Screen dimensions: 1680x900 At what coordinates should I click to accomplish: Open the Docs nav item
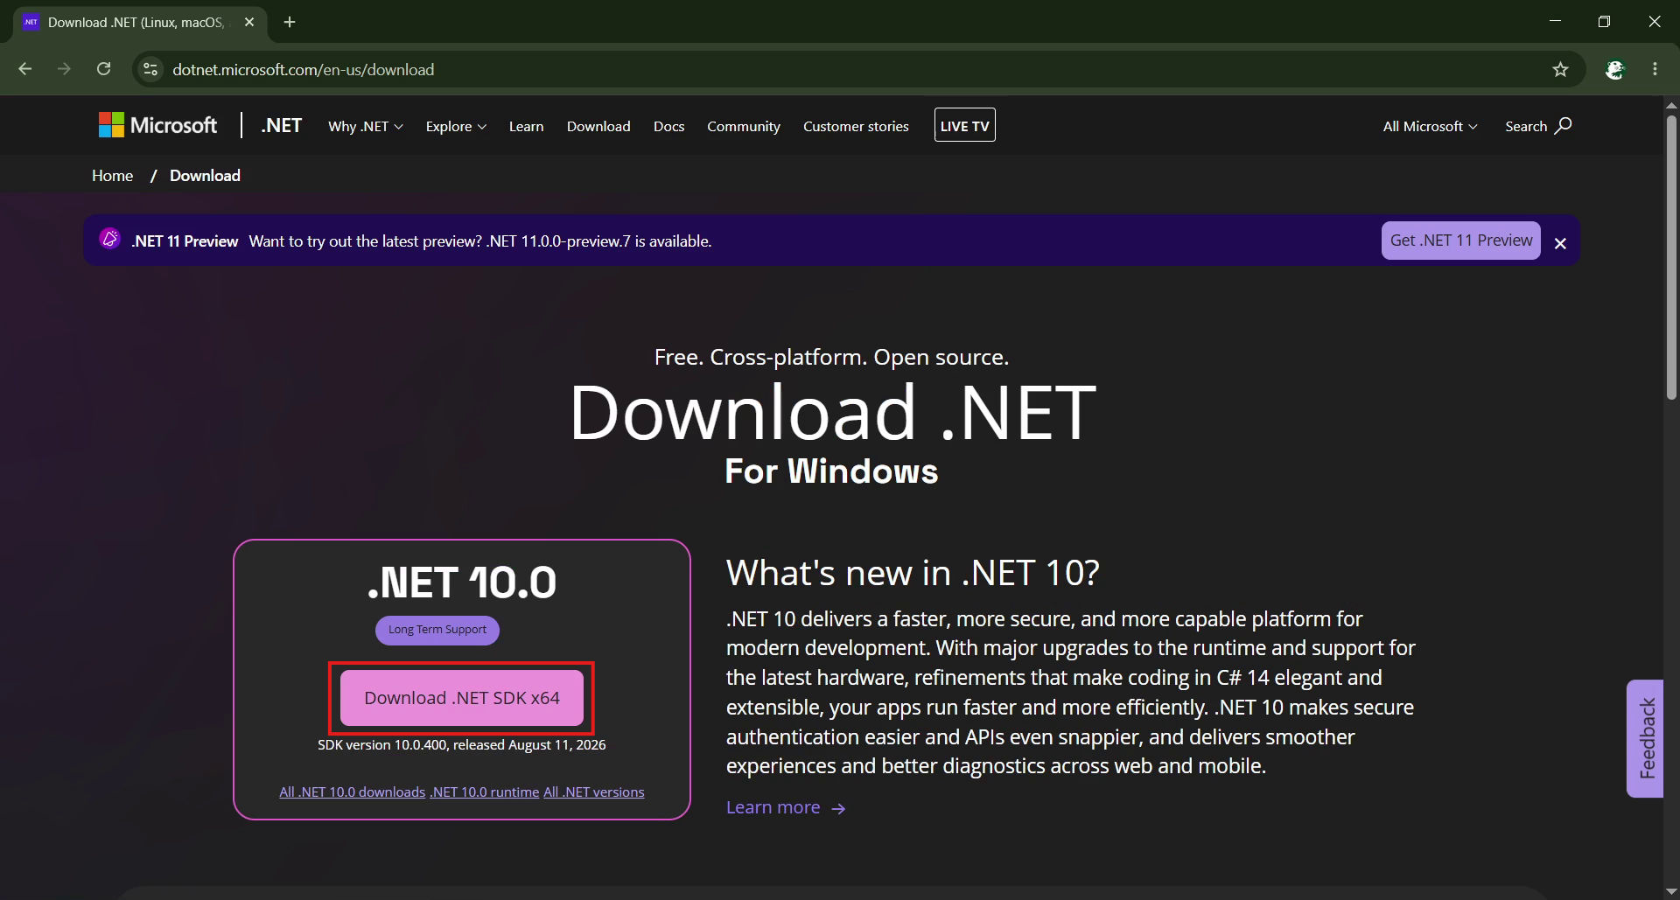[x=668, y=126]
